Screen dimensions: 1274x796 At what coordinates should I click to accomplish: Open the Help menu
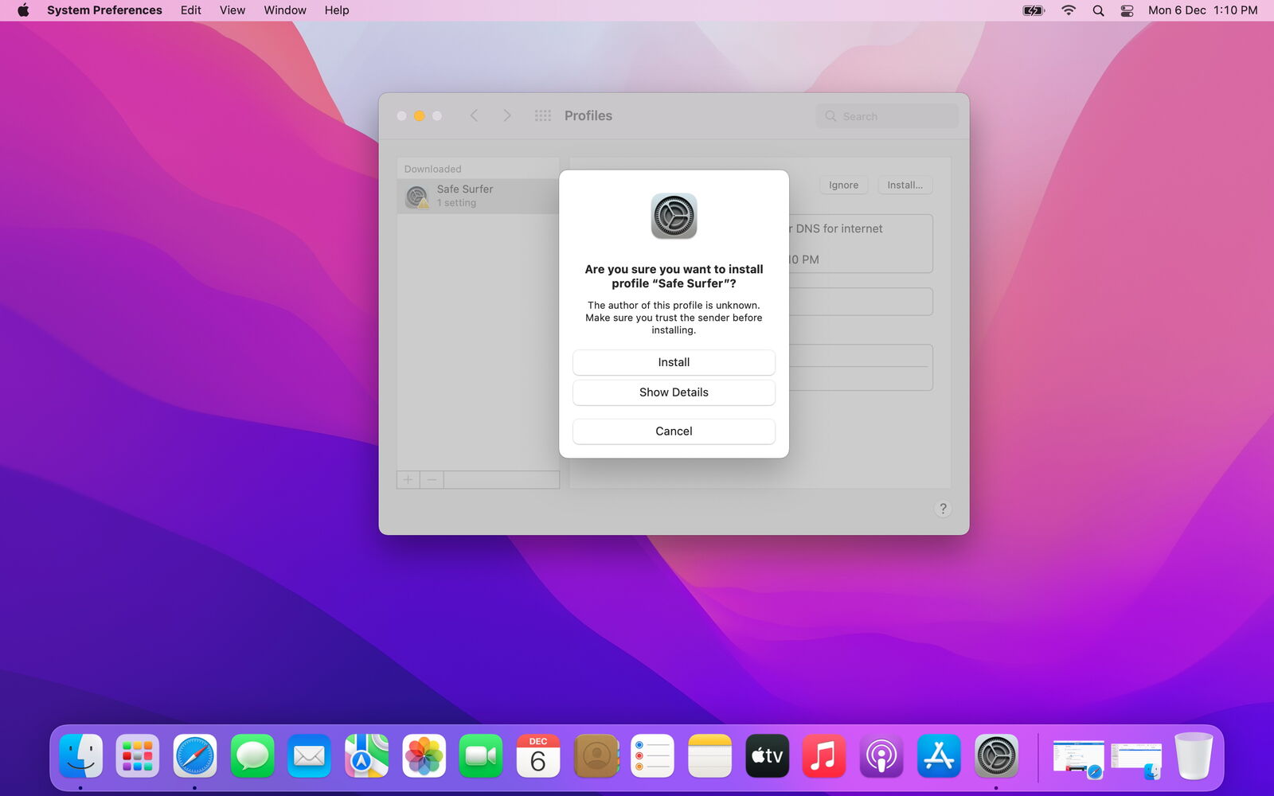pos(337,10)
